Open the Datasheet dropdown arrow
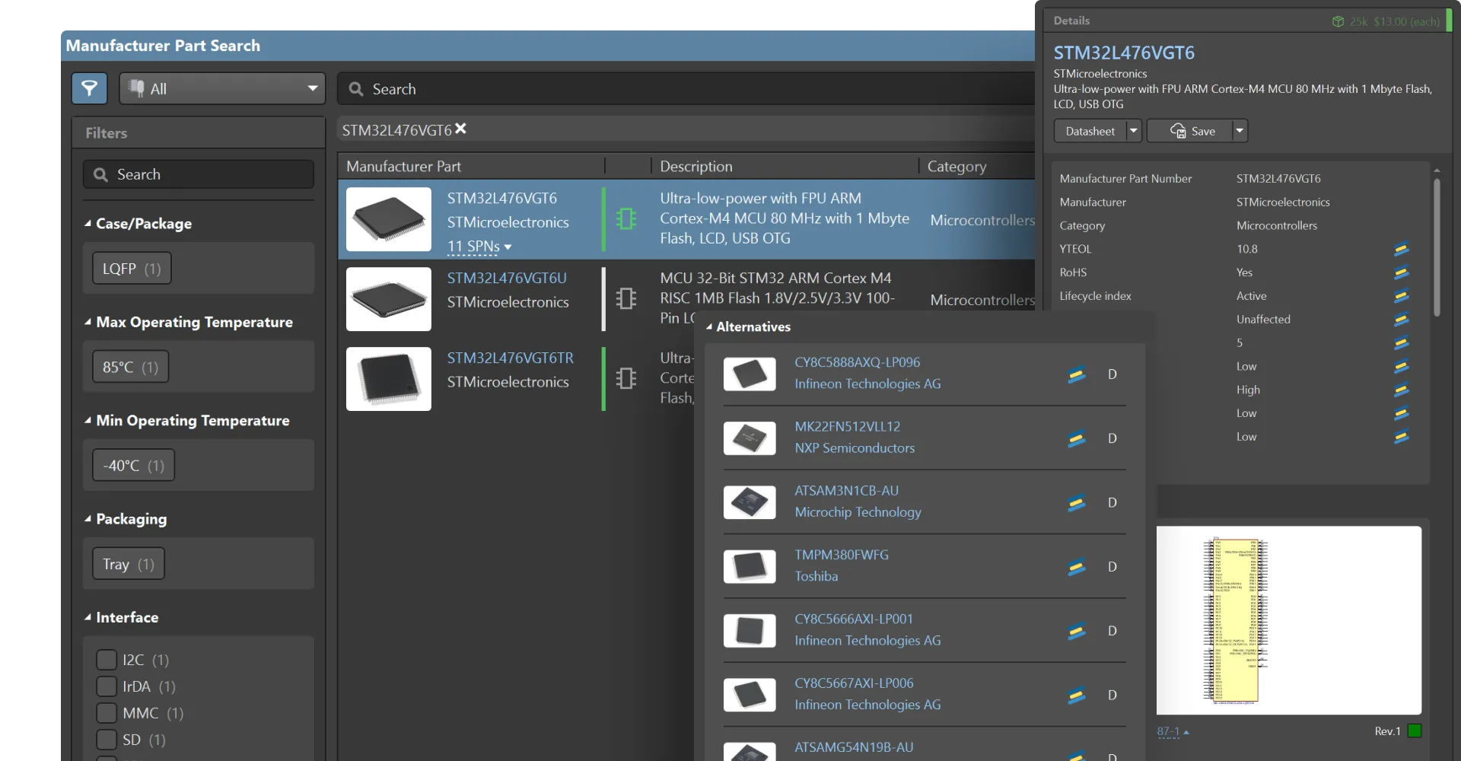 pos(1134,131)
